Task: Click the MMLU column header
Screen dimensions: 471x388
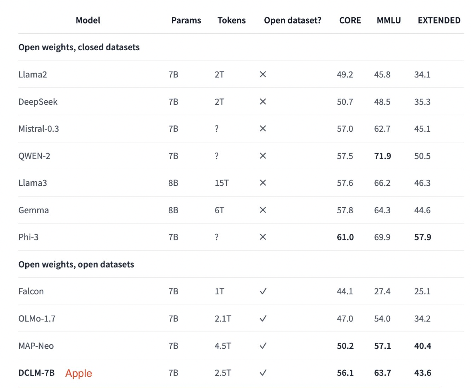Action: 389,20
